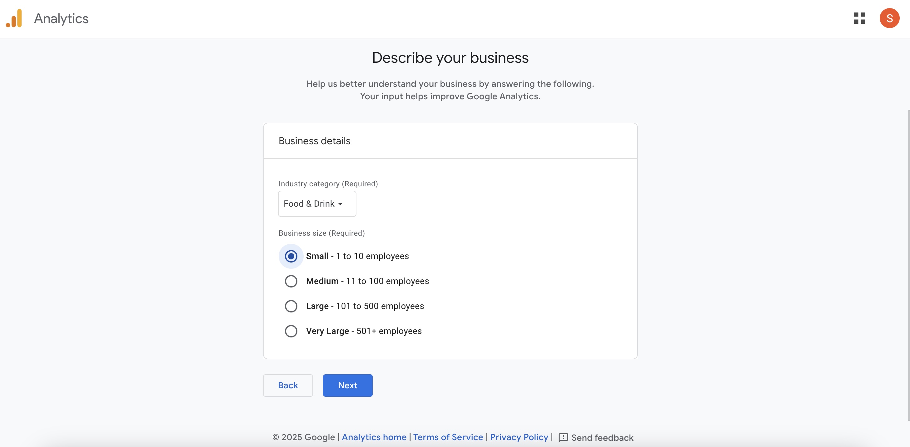
Task: Click the dropdown arrow beside Food & Drink
Action: pos(340,204)
